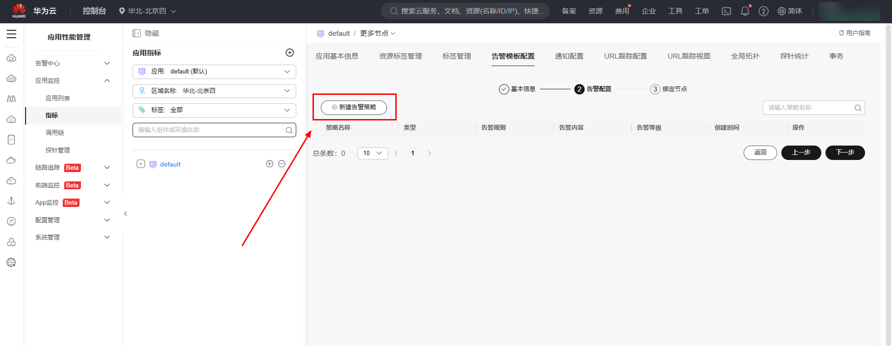
Task: Switch to the 全局拓扑 tab
Action: tap(745, 56)
